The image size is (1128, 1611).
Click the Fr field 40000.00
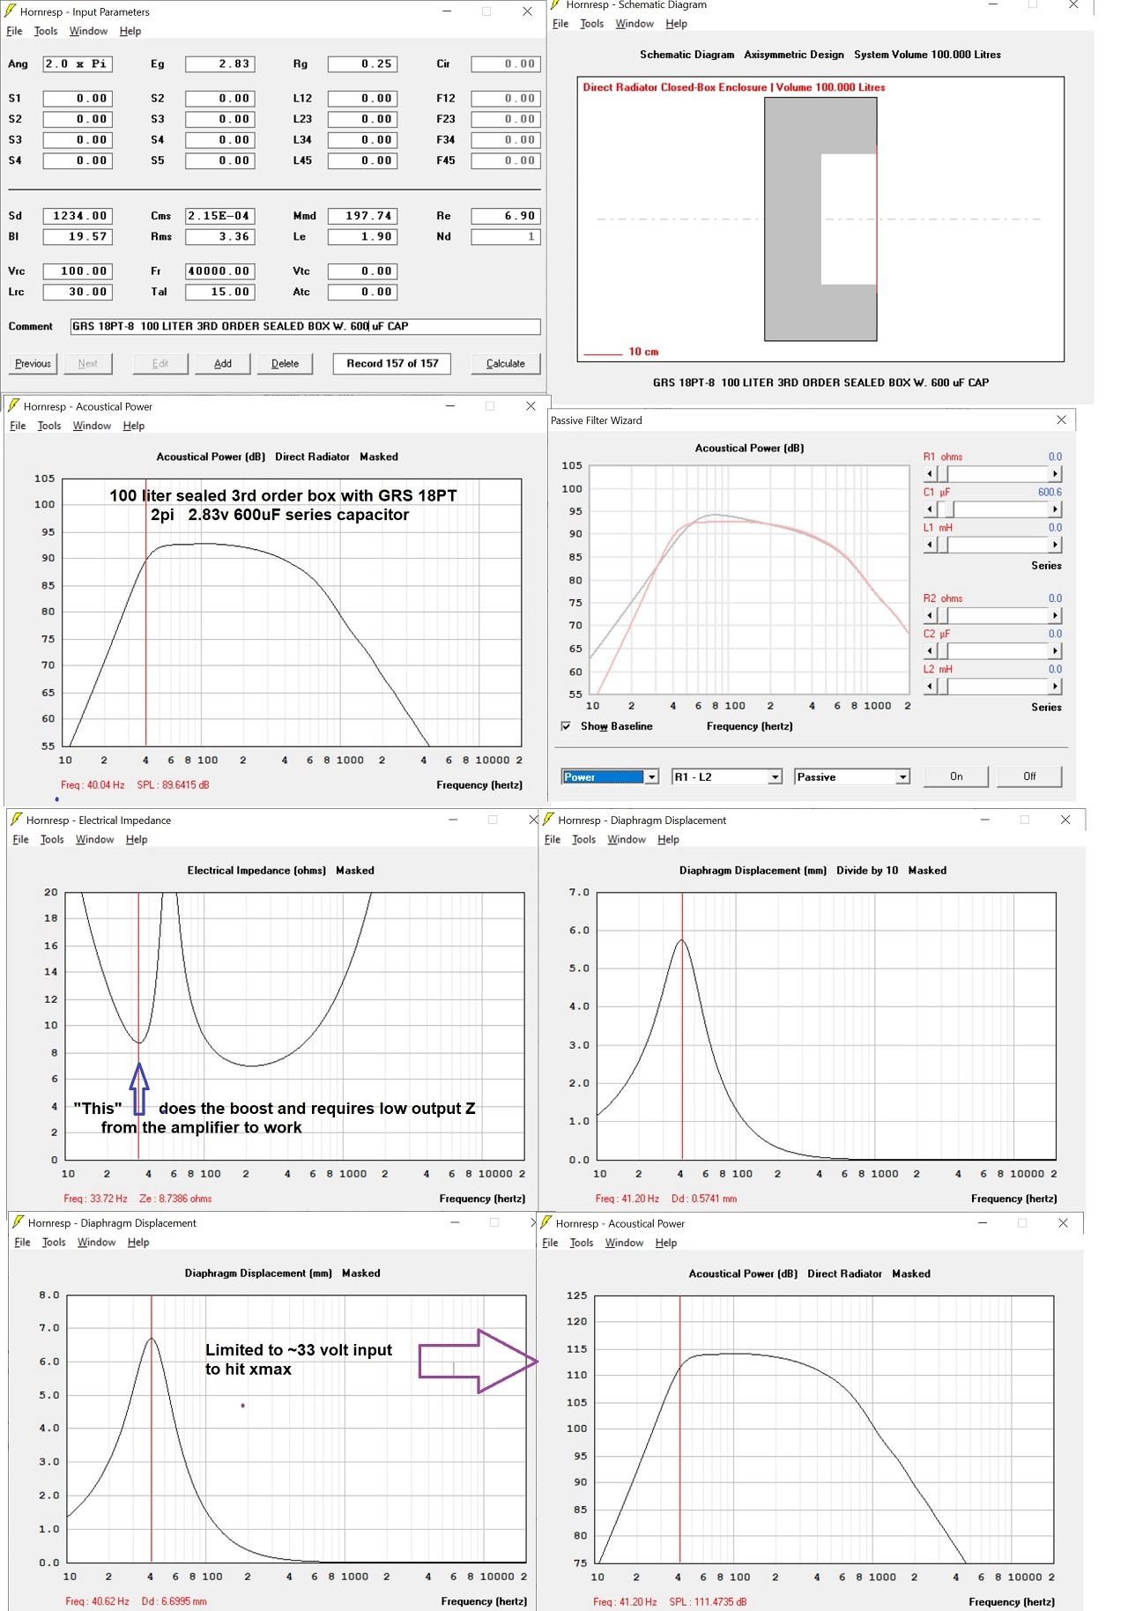click(220, 271)
